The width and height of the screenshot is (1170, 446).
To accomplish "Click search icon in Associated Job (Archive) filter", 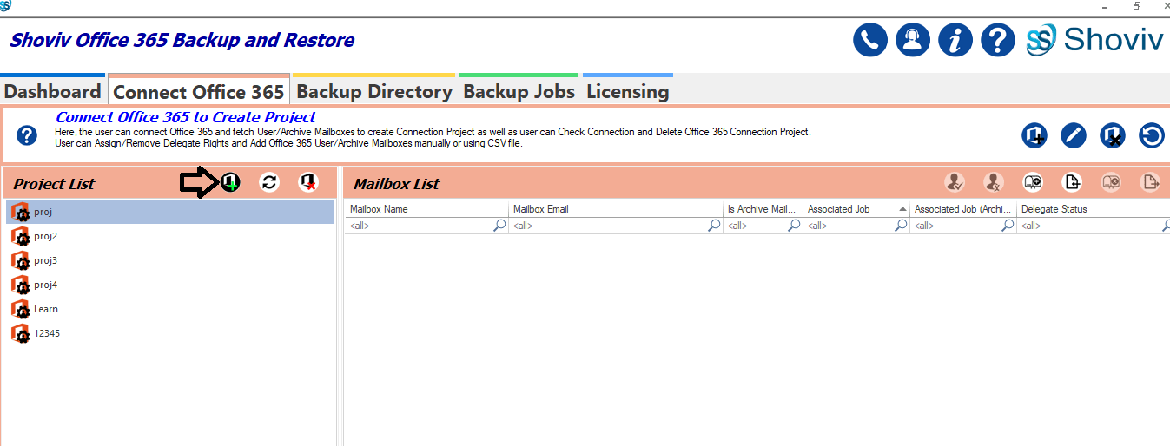I will click(x=1008, y=226).
